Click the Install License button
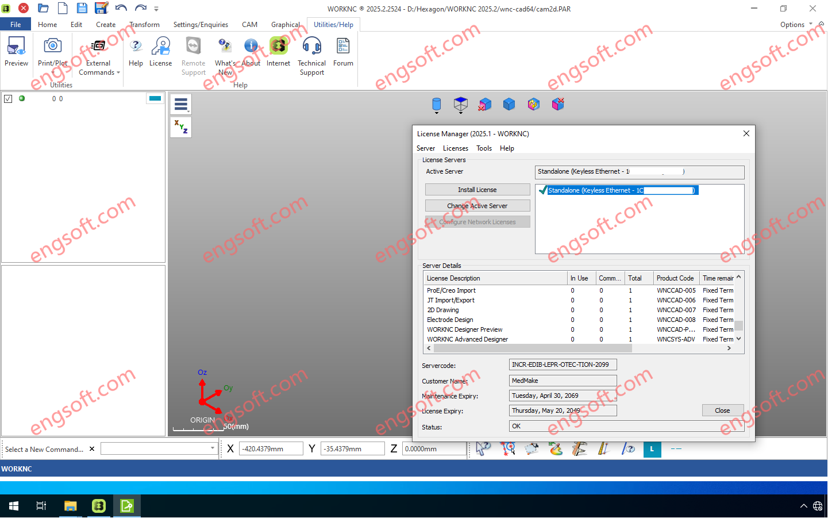This screenshot has width=828, height=518. 477,190
